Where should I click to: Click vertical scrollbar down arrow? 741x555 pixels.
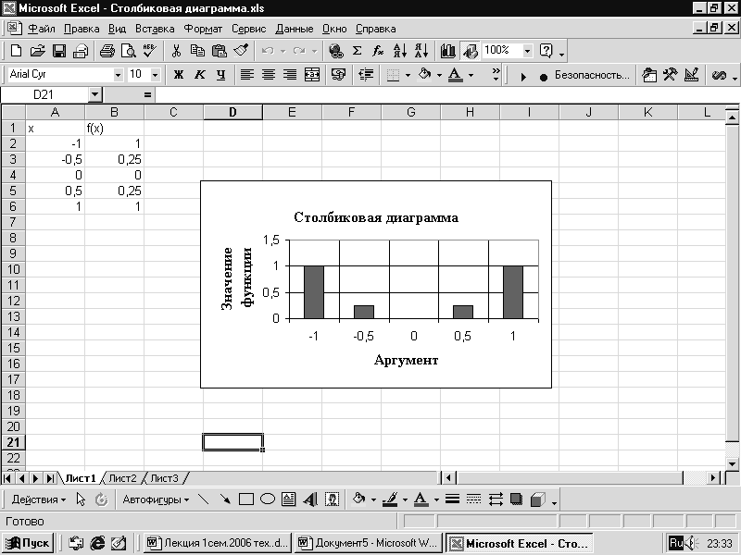pos(732,463)
